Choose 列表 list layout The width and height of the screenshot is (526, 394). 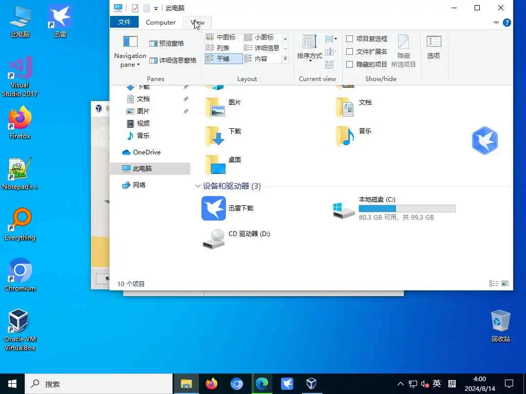pos(217,48)
